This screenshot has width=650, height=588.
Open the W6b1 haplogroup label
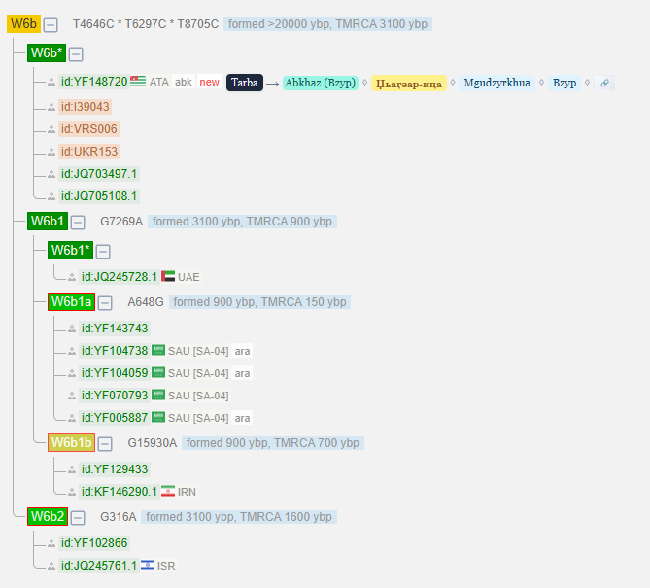tap(48, 222)
